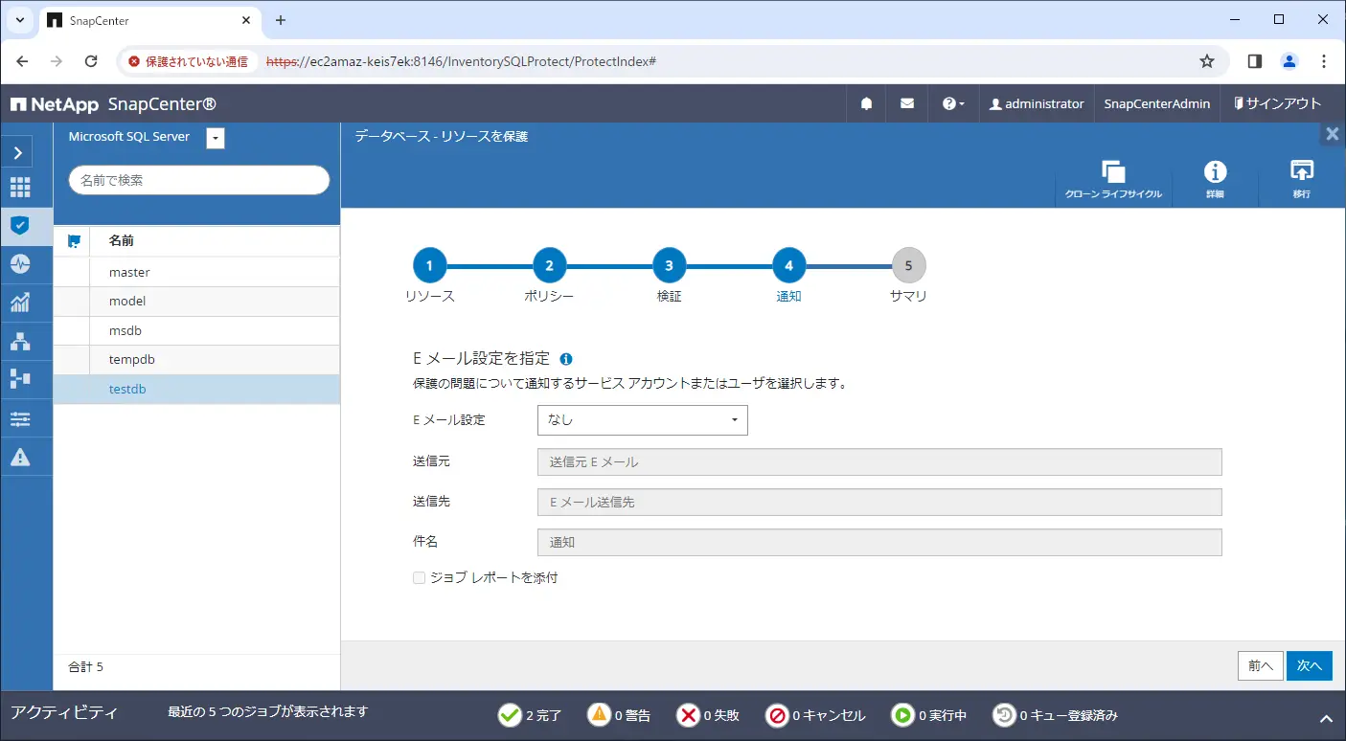Open the Dashboard grid icon in sidebar
The image size is (1346, 741).
point(19,188)
